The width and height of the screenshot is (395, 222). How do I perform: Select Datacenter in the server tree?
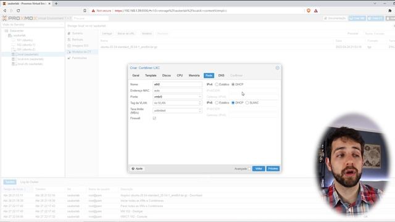(17, 31)
